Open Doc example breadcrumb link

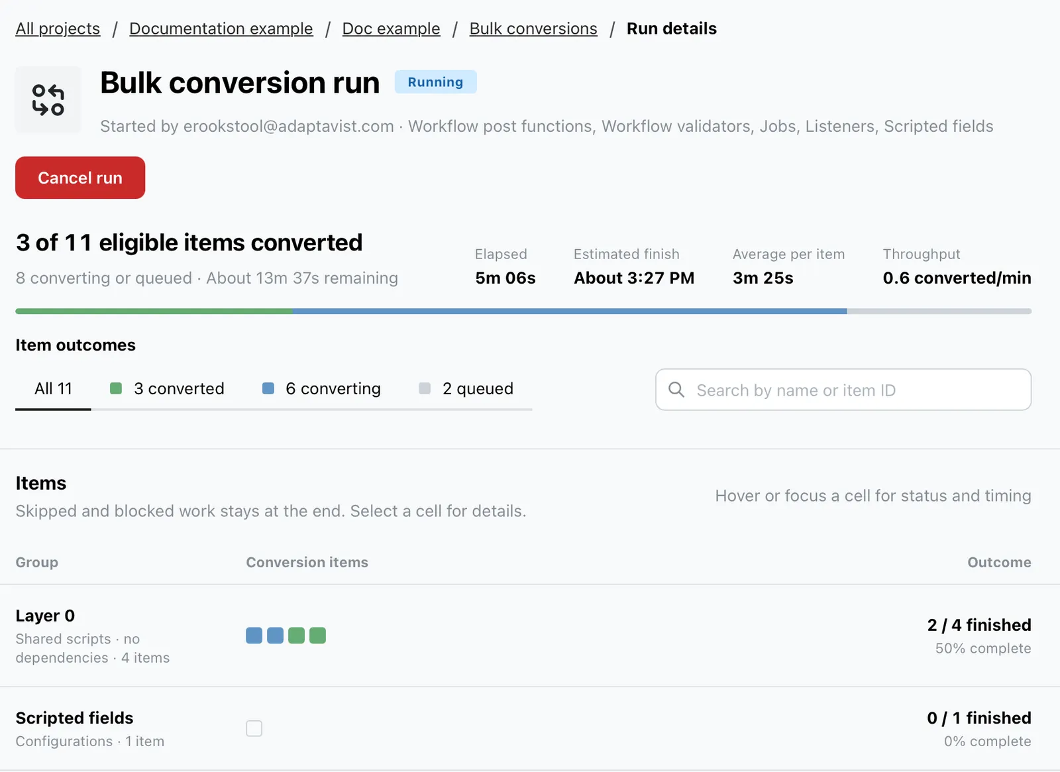tap(391, 28)
